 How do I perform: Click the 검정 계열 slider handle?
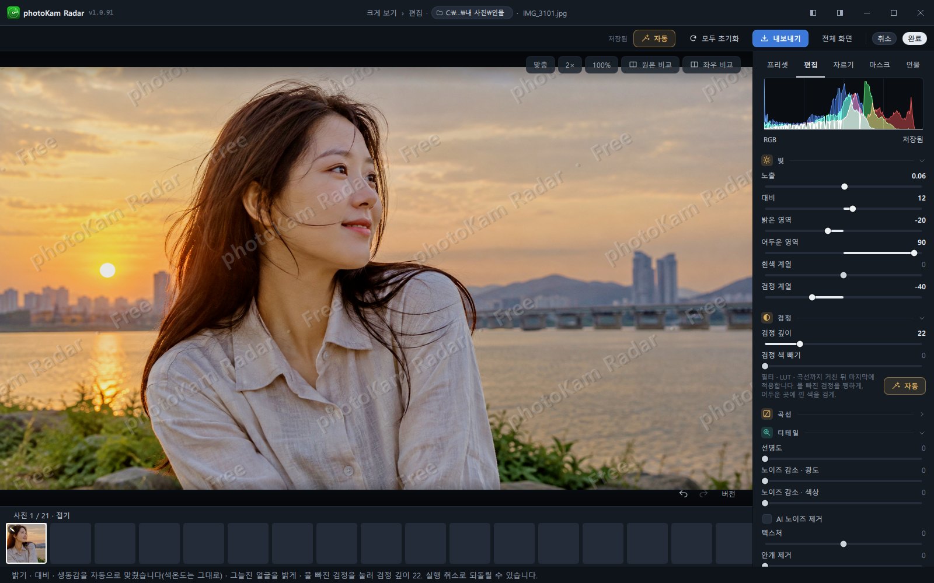coord(812,297)
